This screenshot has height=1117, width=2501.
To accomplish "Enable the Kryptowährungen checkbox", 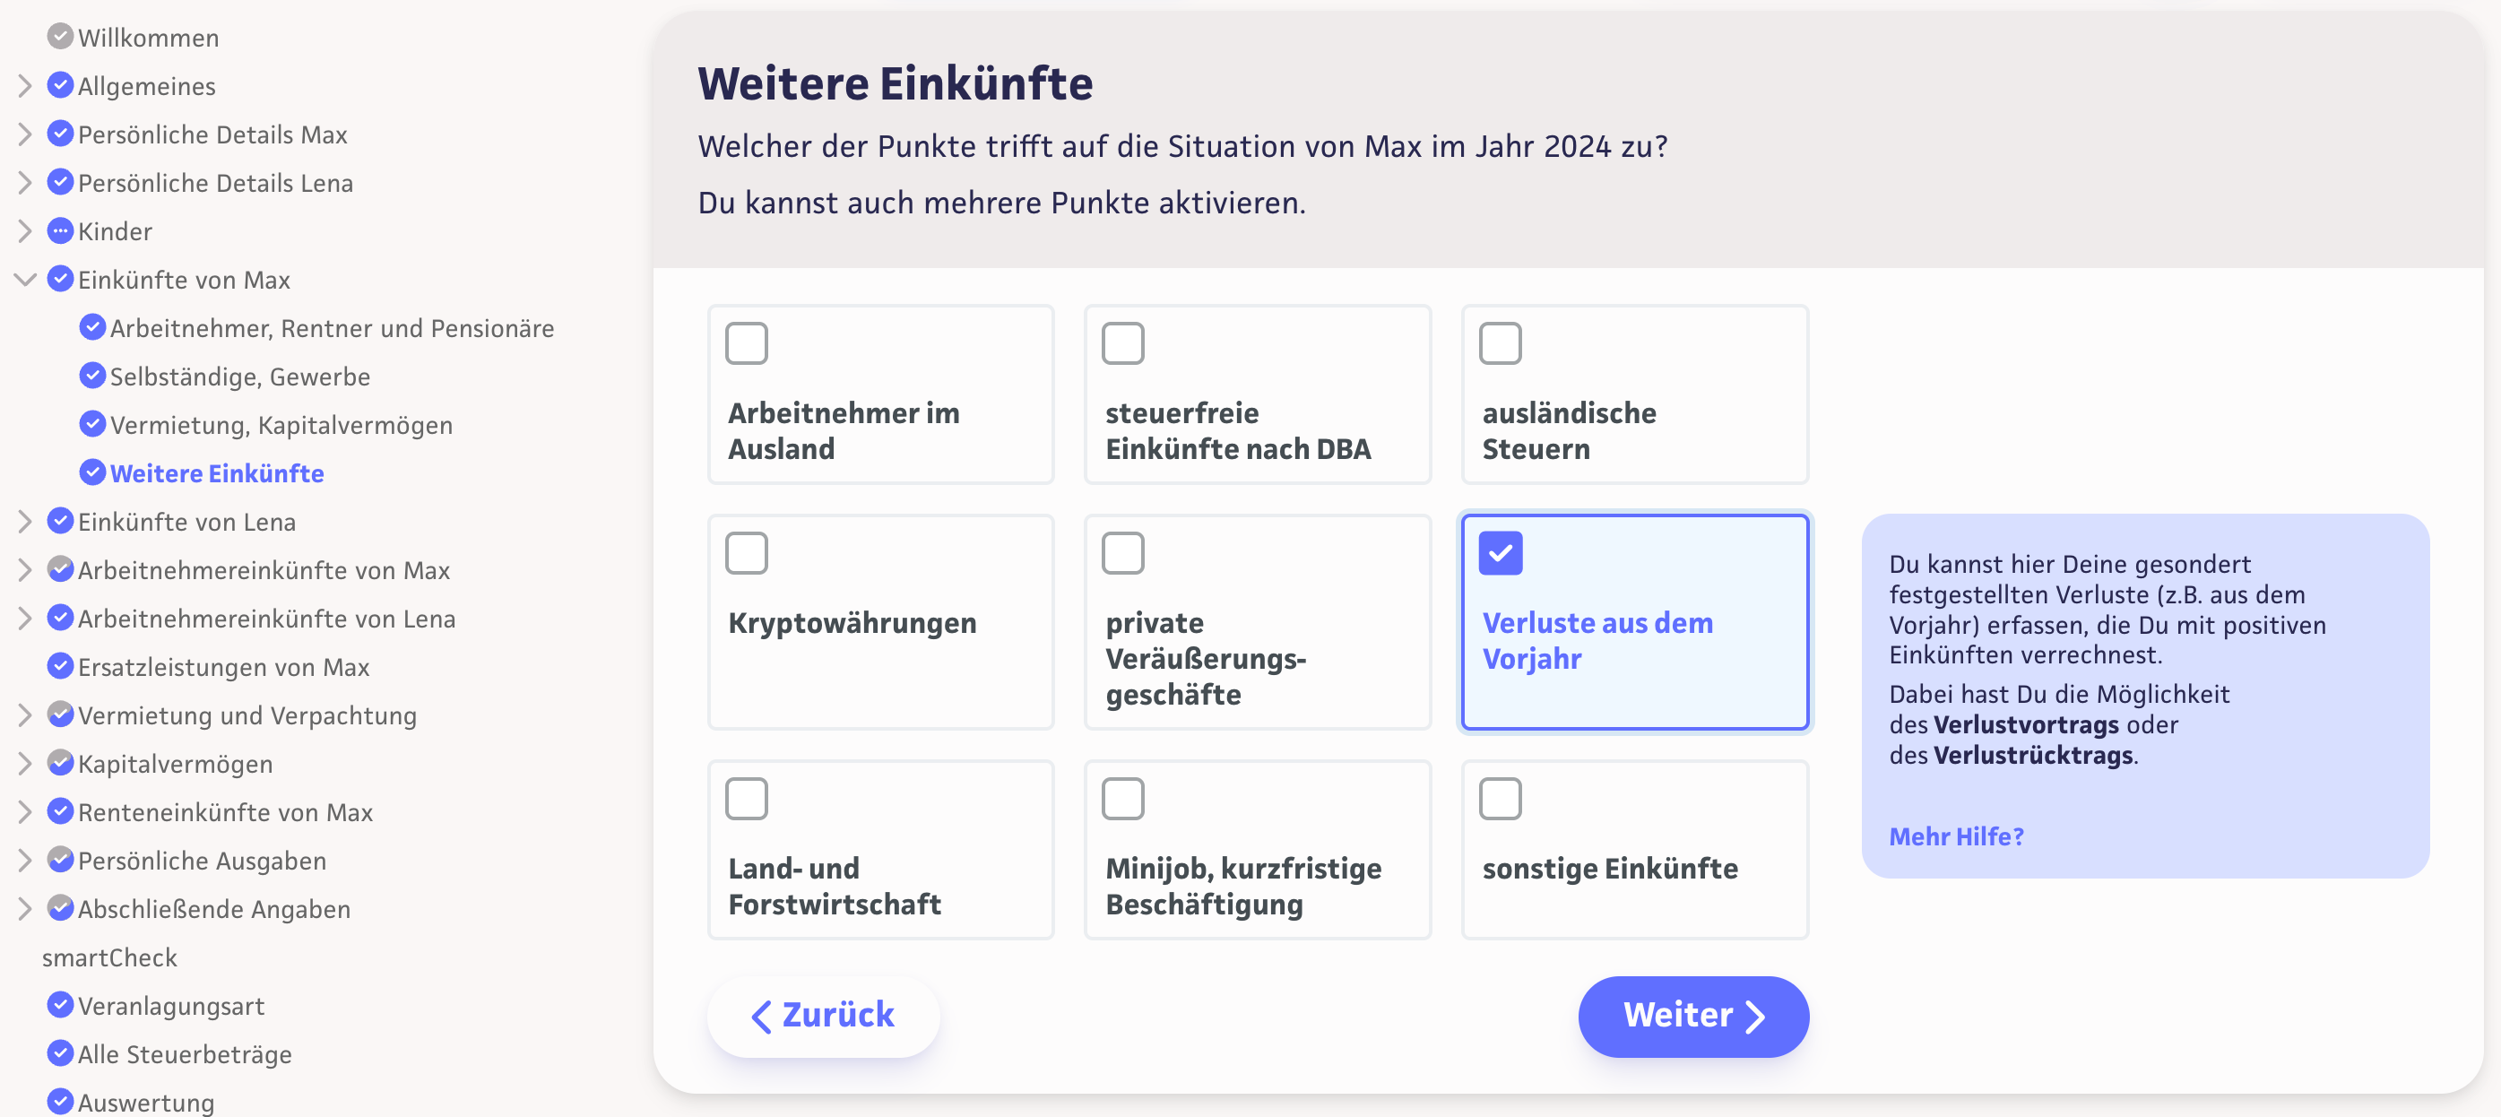I will (747, 554).
